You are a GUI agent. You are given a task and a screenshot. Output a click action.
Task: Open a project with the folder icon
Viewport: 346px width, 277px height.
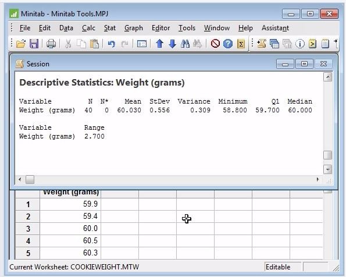(21, 44)
